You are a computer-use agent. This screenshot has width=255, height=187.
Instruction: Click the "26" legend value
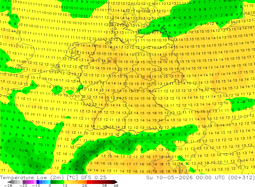[85, 186]
